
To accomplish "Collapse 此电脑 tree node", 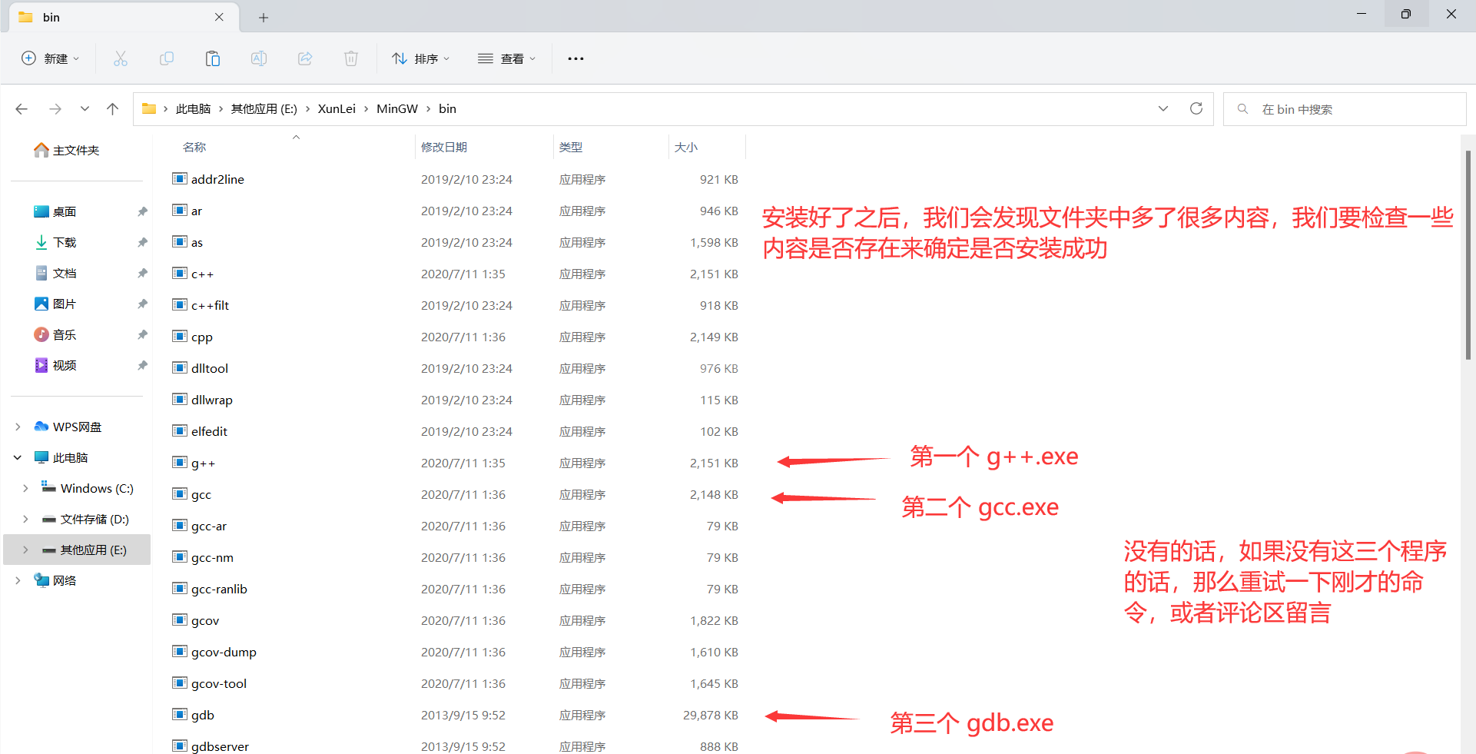I will [x=18, y=457].
